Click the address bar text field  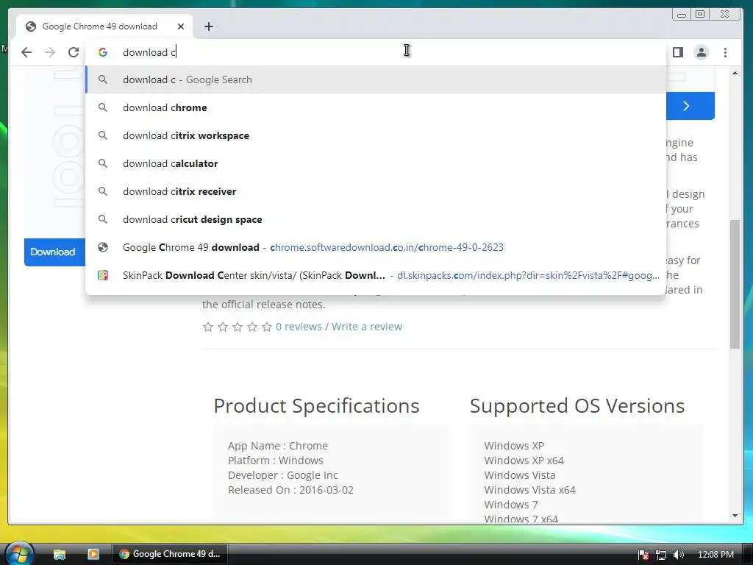pos(374,52)
